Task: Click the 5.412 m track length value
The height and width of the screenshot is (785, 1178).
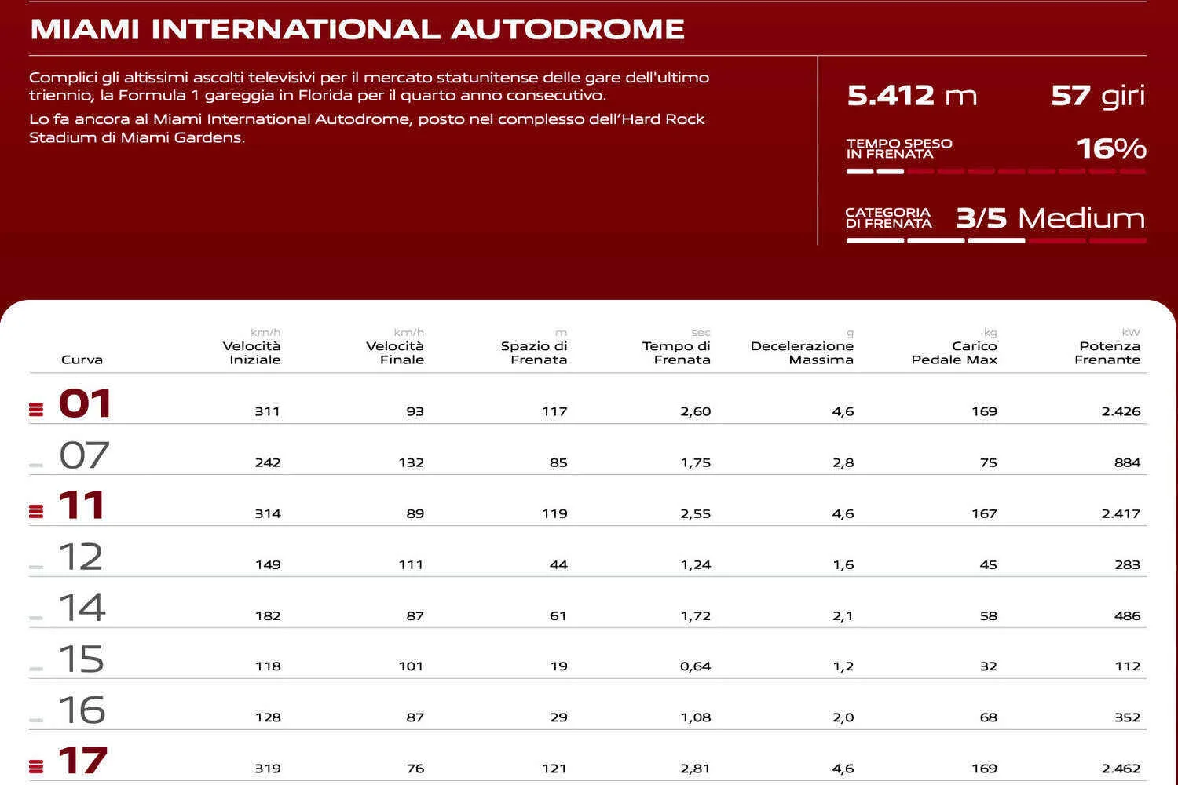Action: click(x=912, y=96)
